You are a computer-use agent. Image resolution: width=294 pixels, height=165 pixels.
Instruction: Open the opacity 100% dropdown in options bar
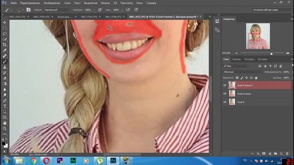tap(94, 10)
